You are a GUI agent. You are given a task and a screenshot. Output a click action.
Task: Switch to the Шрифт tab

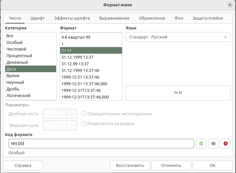pyautogui.click(x=38, y=18)
